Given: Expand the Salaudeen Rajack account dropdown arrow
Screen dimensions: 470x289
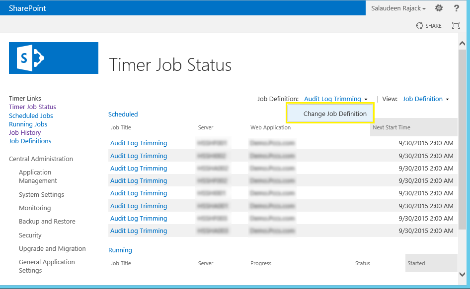Looking at the screenshot, I should click(425, 8).
